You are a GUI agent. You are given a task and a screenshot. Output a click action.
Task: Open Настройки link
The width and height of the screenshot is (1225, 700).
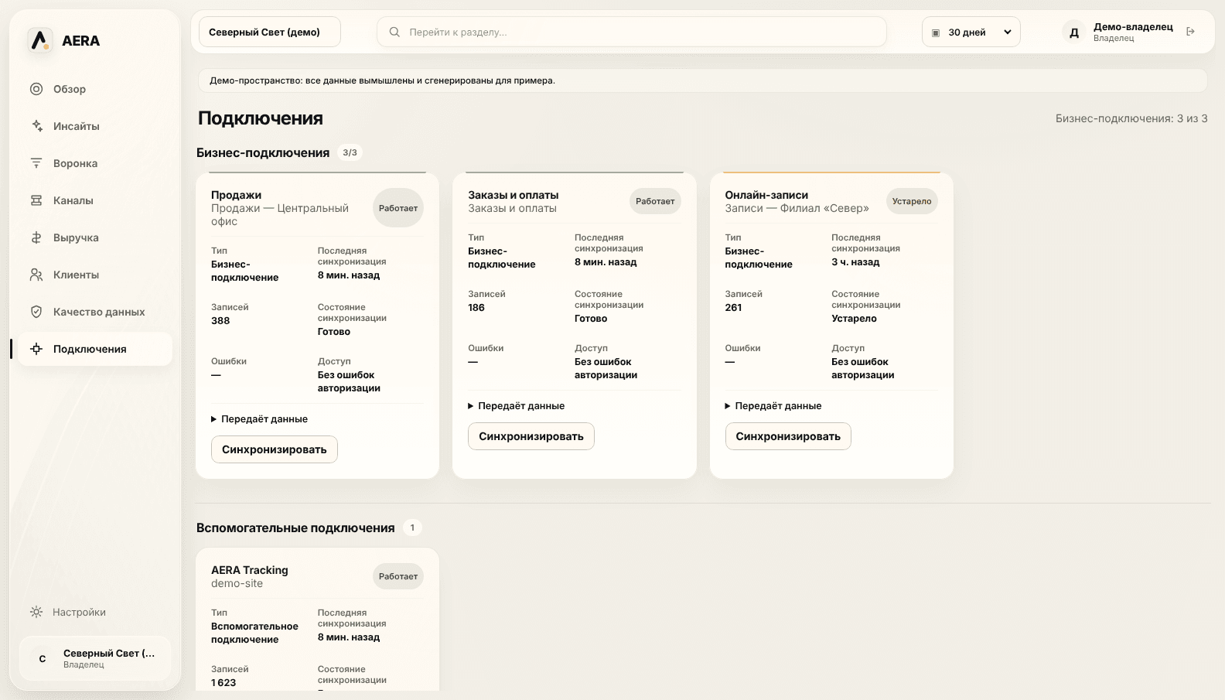(95, 612)
